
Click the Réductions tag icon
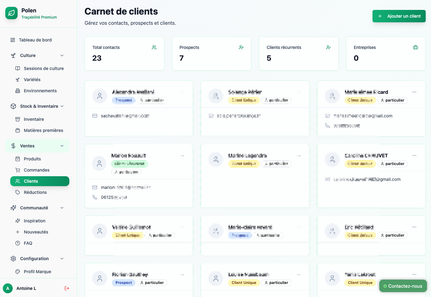18,192
